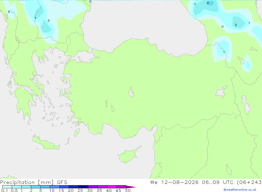Select the 30–35 mm violet legend swatch

[x=93, y=187]
